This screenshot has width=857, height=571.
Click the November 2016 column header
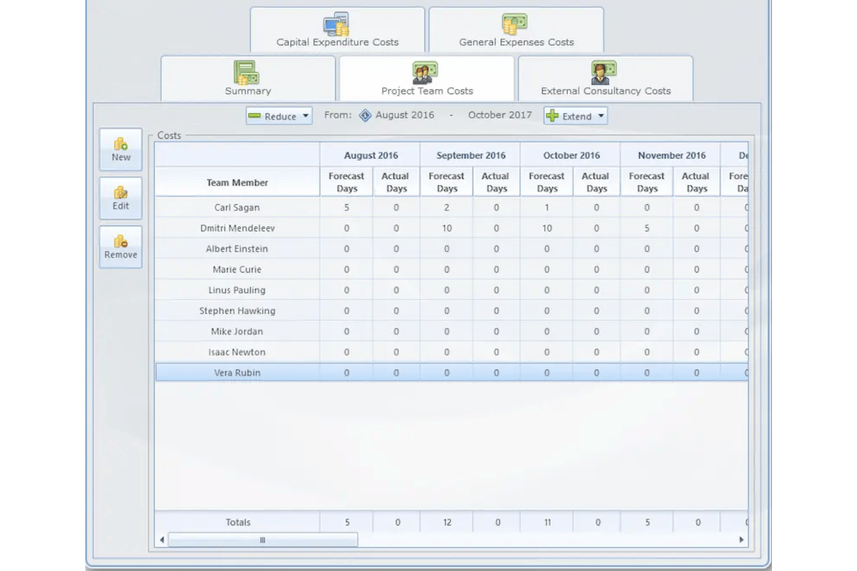[671, 155]
